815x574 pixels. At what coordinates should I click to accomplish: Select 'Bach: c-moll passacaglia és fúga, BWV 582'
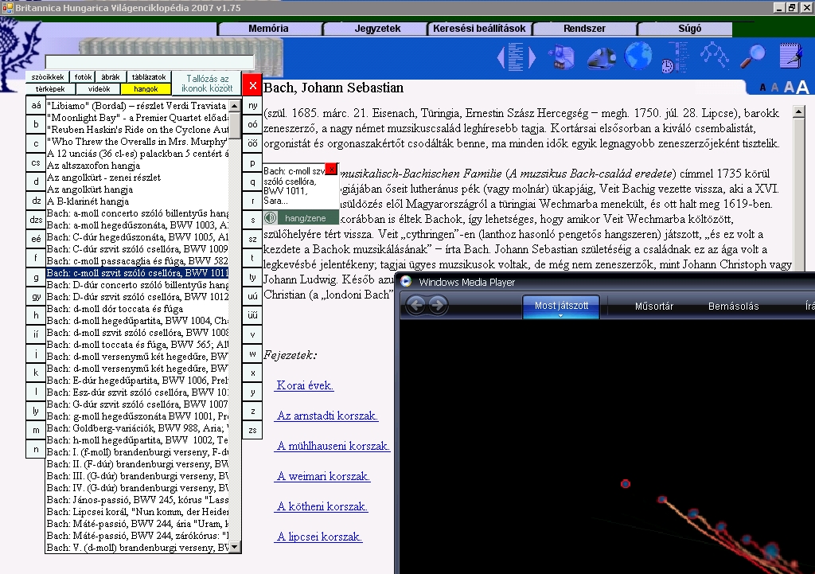tap(137, 261)
